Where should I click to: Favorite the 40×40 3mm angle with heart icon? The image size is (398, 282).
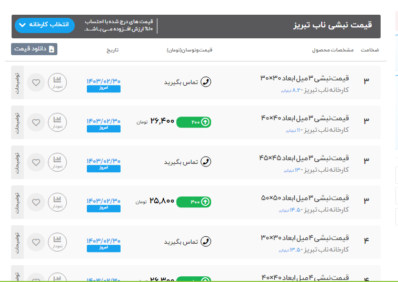pyautogui.click(x=36, y=122)
